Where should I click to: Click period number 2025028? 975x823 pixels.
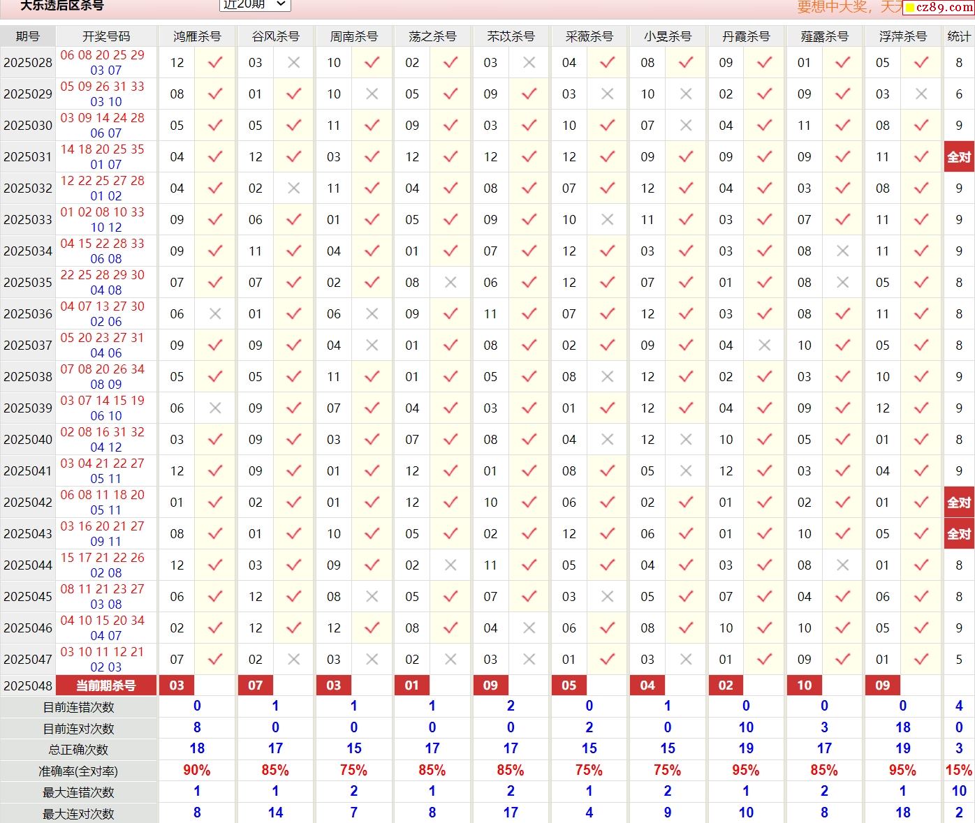(27, 63)
